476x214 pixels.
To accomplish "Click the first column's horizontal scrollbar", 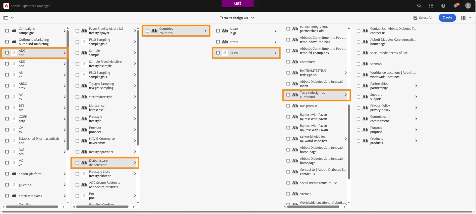I will 32,207.
